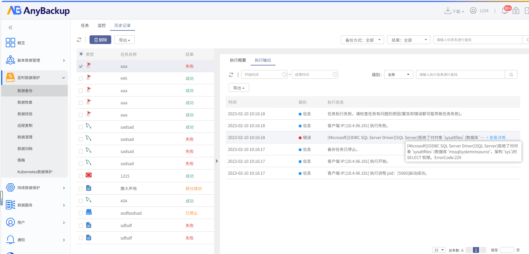Open the 概览 overview icon
Viewport: 529px width, 254px height.
click(10, 43)
